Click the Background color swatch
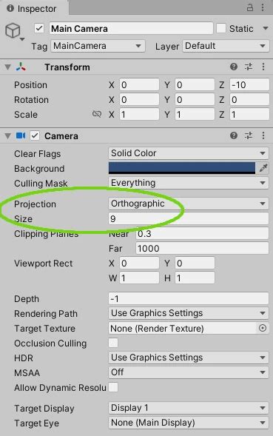This screenshot has height=436, width=273. pos(182,168)
